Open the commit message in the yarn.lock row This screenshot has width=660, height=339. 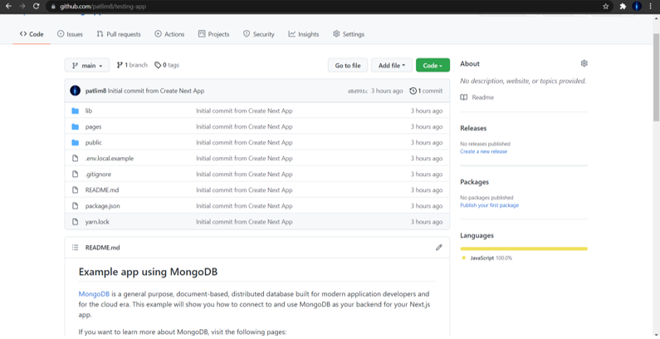point(244,222)
